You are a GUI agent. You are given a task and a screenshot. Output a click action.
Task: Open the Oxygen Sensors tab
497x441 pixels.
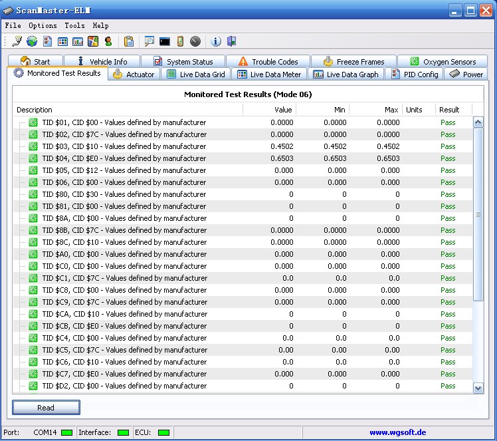point(443,62)
